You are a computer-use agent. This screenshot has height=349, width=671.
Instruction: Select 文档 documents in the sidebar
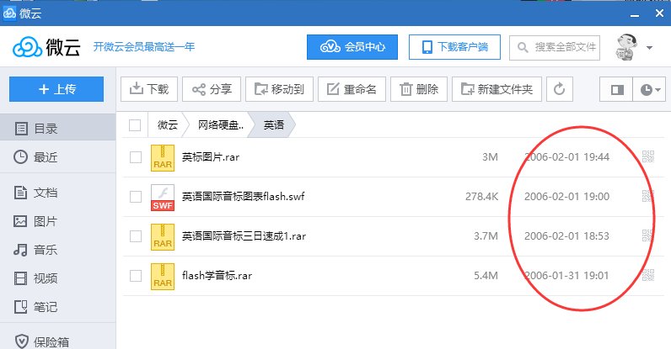[58, 193]
